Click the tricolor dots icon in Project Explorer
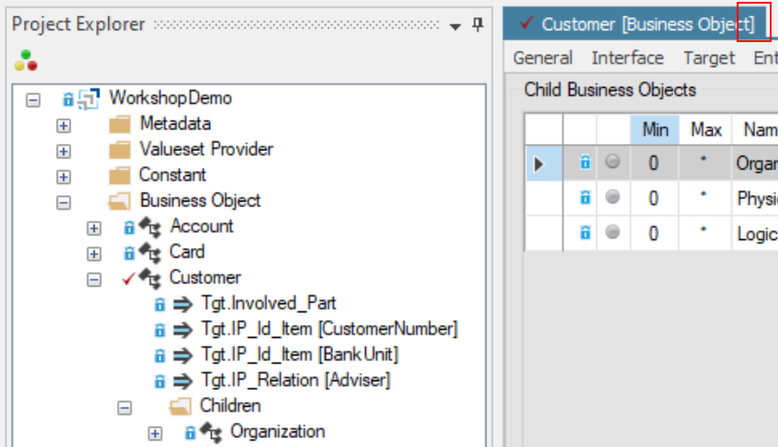The height and width of the screenshot is (447, 778). tap(26, 60)
